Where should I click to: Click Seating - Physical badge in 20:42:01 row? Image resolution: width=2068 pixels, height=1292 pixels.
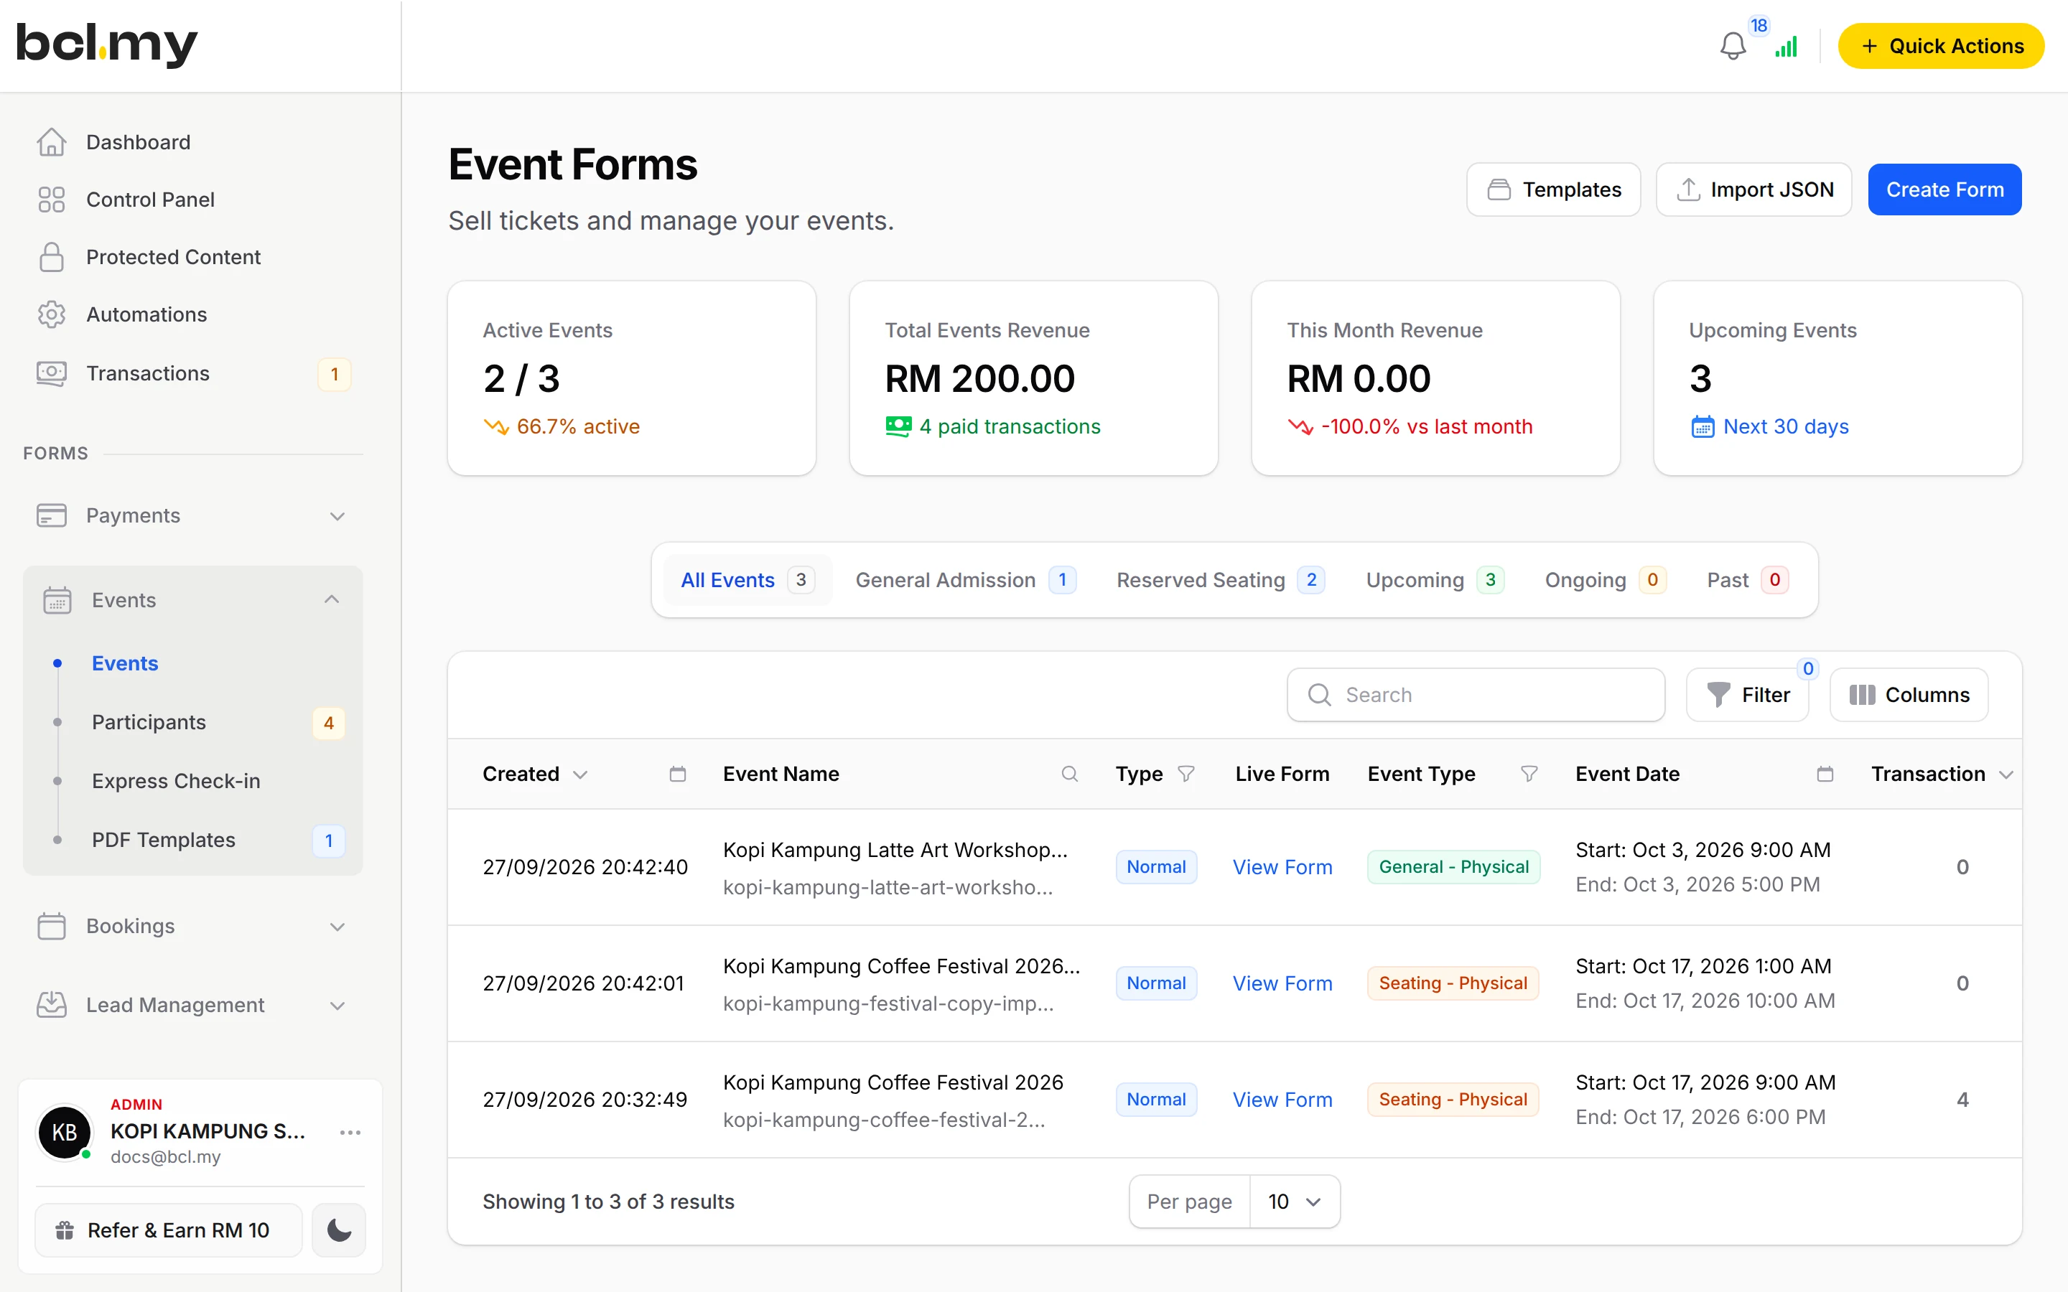click(1453, 983)
